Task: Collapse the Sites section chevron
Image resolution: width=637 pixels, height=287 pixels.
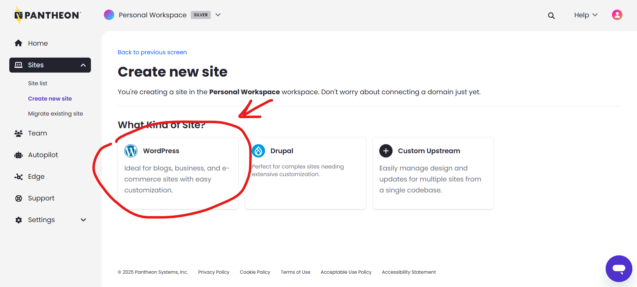Action: click(83, 65)
